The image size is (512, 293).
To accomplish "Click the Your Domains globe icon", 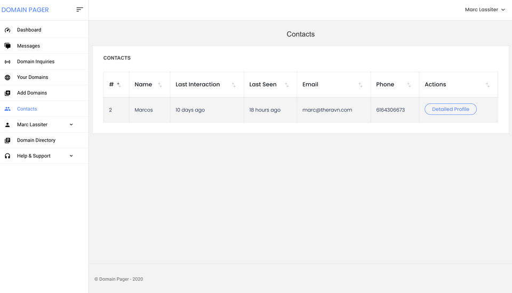I will [7, 77].
